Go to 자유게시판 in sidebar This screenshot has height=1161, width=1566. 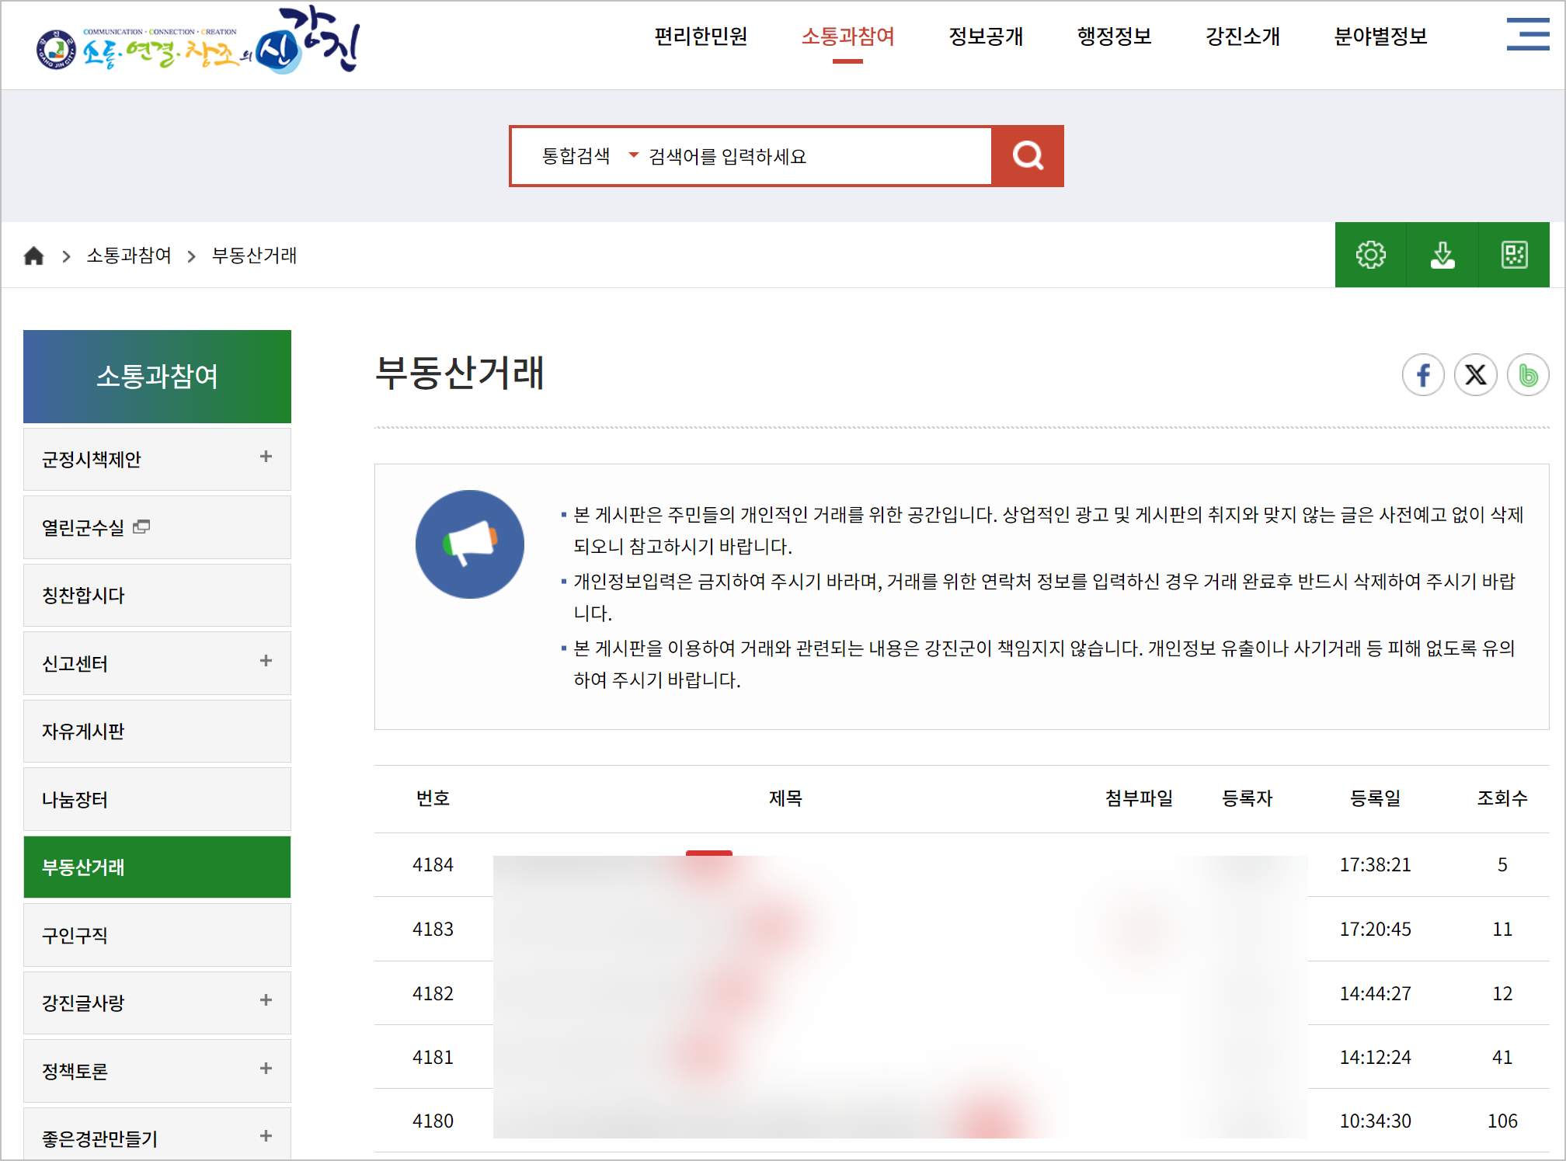(83, 732)
